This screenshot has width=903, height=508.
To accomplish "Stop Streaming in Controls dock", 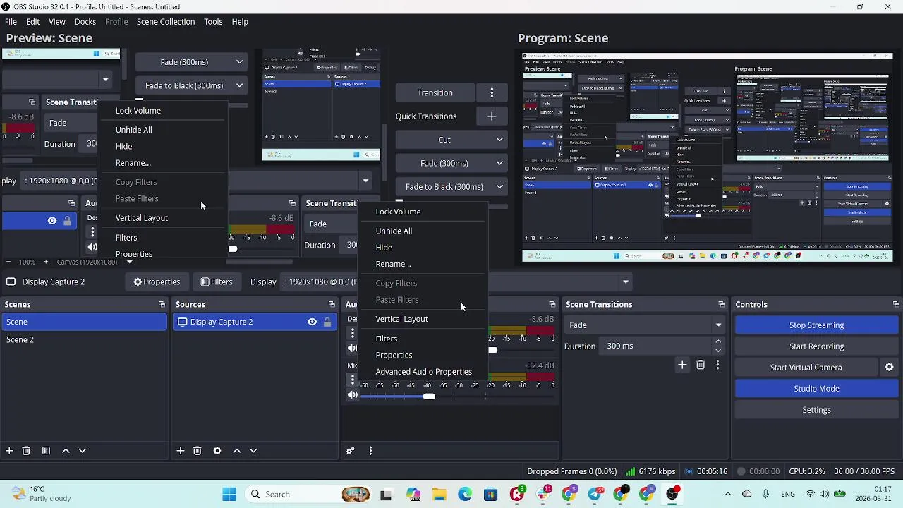I will 816,325.
